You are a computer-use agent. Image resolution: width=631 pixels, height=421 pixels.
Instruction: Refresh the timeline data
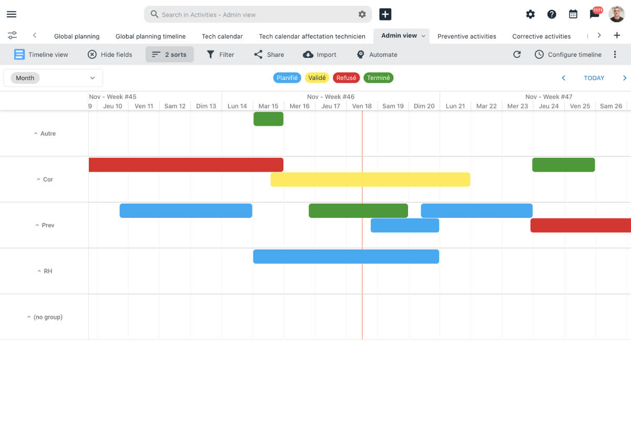517,54
